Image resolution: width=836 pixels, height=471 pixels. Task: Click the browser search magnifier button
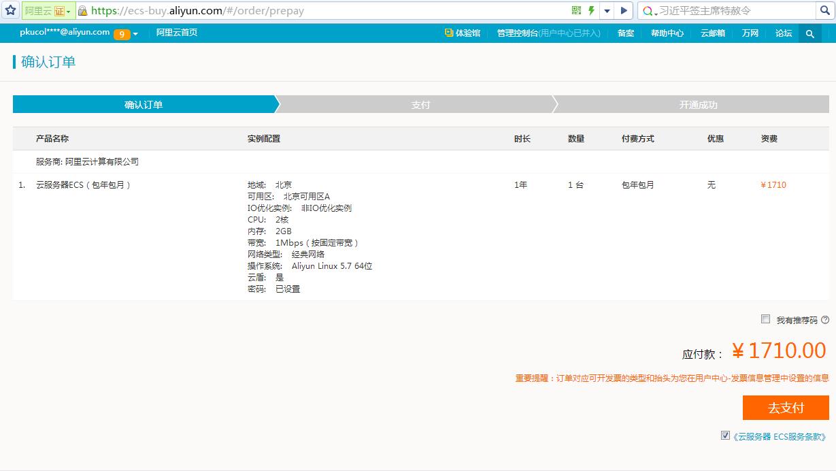click(824, 11)
